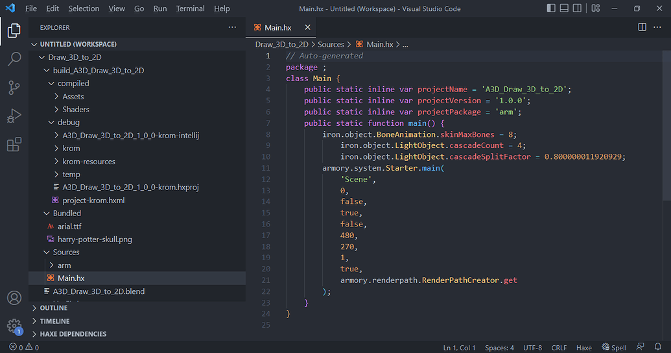Open the Run menu
The height and width of the screenshot is (353, 671).
[x=160, y=8]
